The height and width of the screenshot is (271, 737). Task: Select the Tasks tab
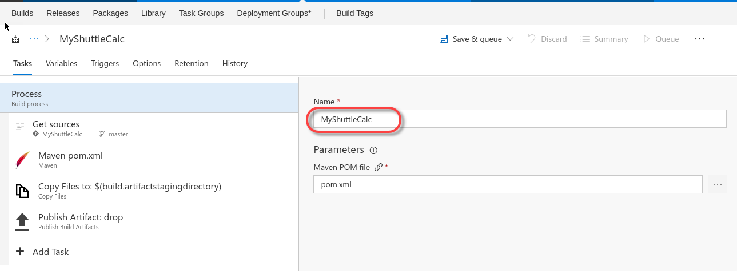click(22, 63)
